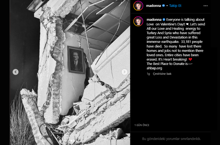Select the active carousel dot indicator
Viewport: 220px width, 145px height.
tap(71, 141)
